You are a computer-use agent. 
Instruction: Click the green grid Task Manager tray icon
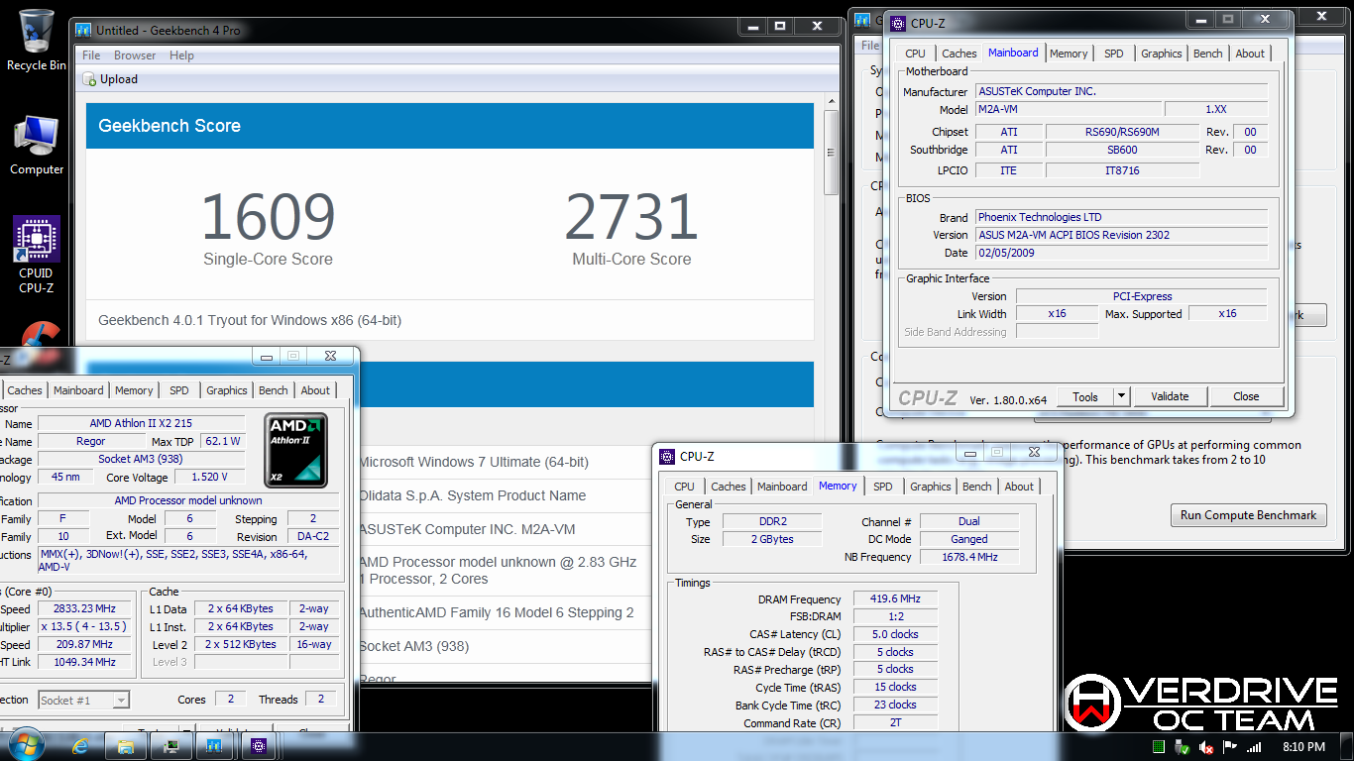[1159, 747]
